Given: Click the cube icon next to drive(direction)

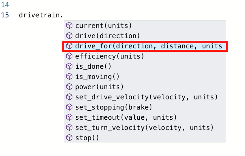Looking at the screenshot, I should click(x=69, y=36).
